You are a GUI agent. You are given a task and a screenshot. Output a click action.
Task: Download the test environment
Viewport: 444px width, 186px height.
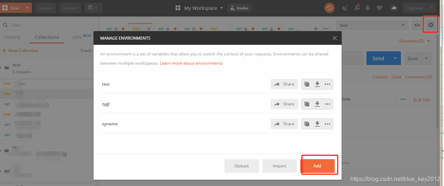tap(317, 84)
